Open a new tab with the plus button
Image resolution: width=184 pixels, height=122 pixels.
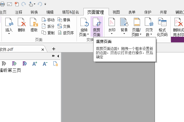[54, 49]
